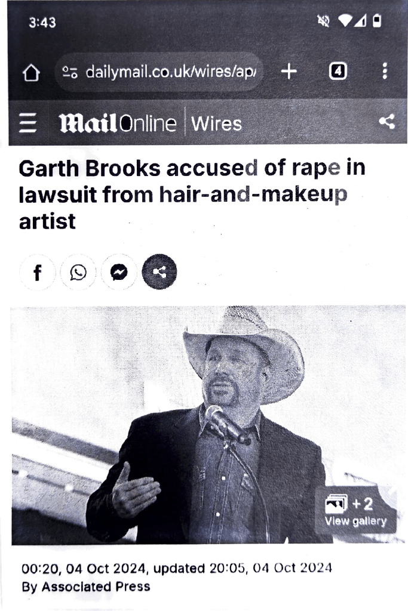Open the tab switcher showing 4
The image size is (408, 611).
338,72
